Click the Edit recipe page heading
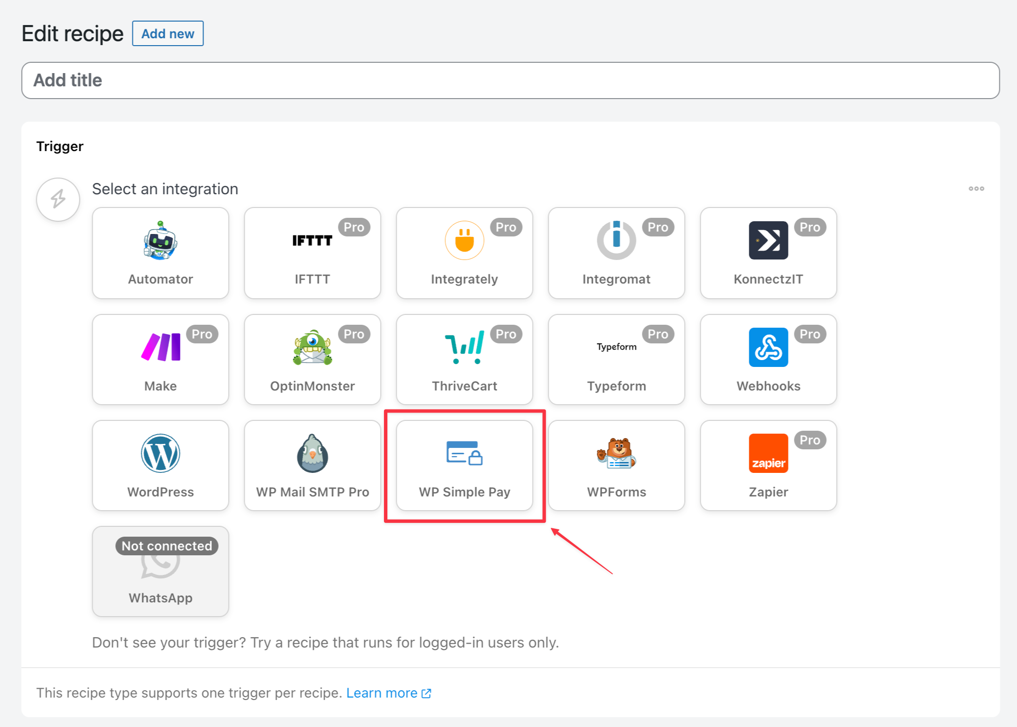 pyautogui.click(x=73, y=34)
